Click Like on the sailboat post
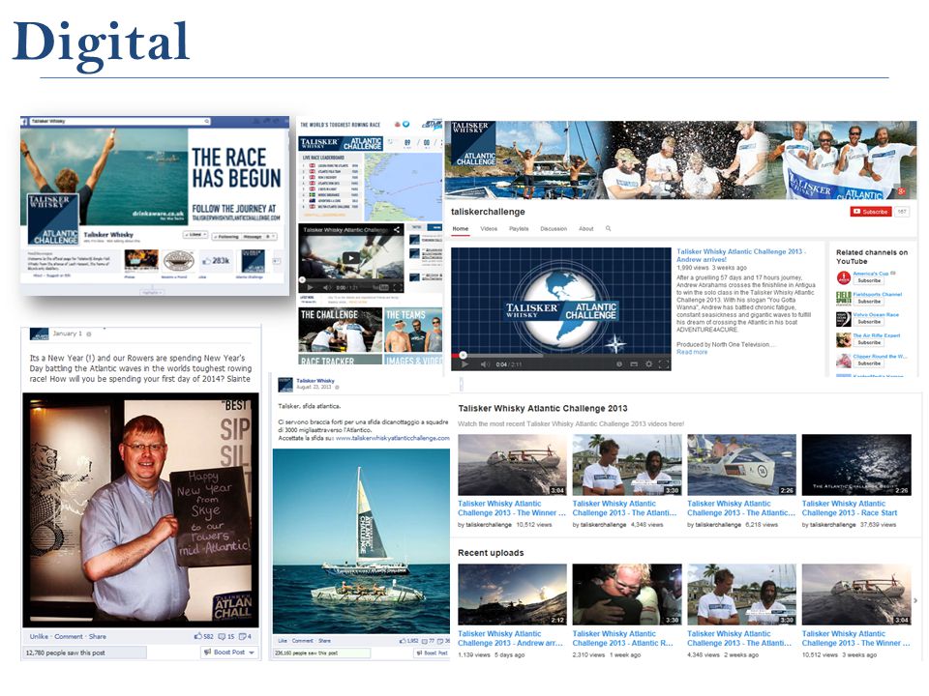 282,641
